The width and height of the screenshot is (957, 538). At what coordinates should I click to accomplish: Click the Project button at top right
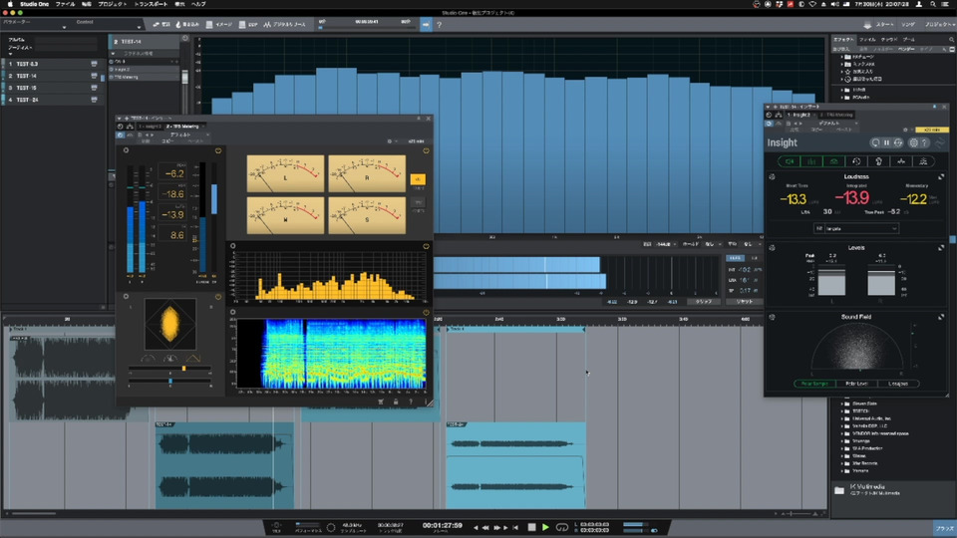[940, 24]
